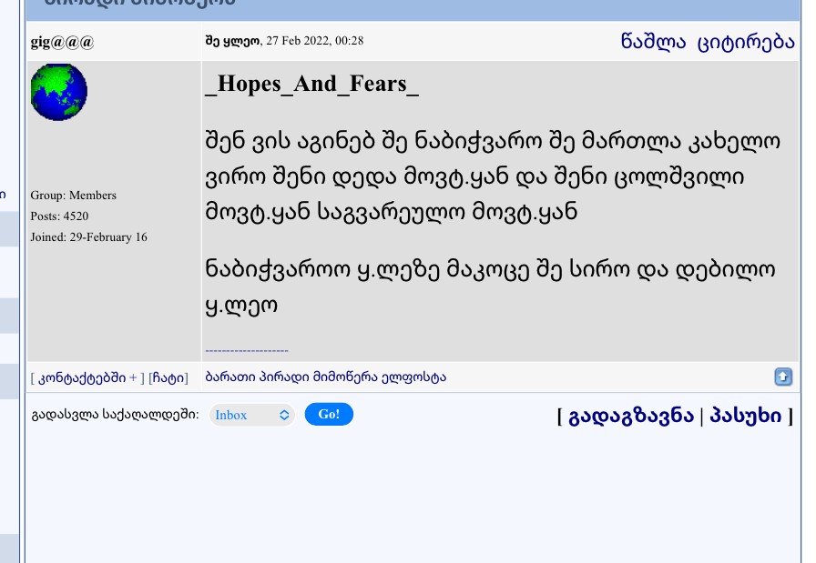Viewport: 816px width, 563px height.
Task: Click the Group: Members text
Action: 74,196
